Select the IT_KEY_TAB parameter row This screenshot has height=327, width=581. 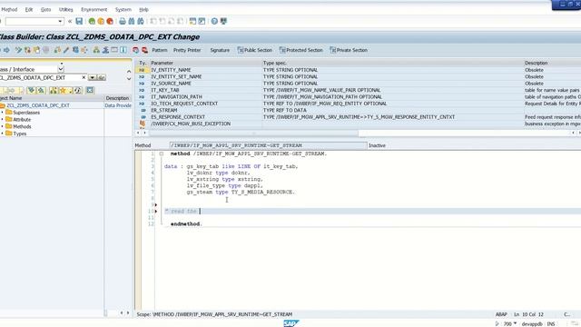pos(358,90)
